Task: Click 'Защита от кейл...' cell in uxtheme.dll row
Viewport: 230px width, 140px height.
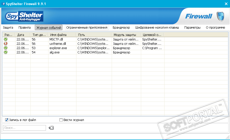Action: [126, 44]
